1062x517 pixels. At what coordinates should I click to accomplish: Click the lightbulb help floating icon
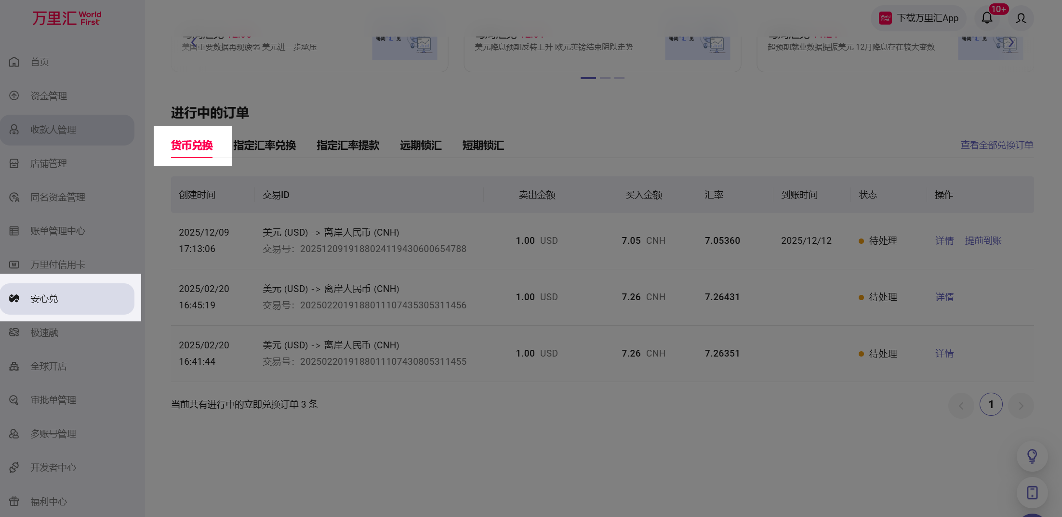pyautogui.click(x=1032, y=456)
